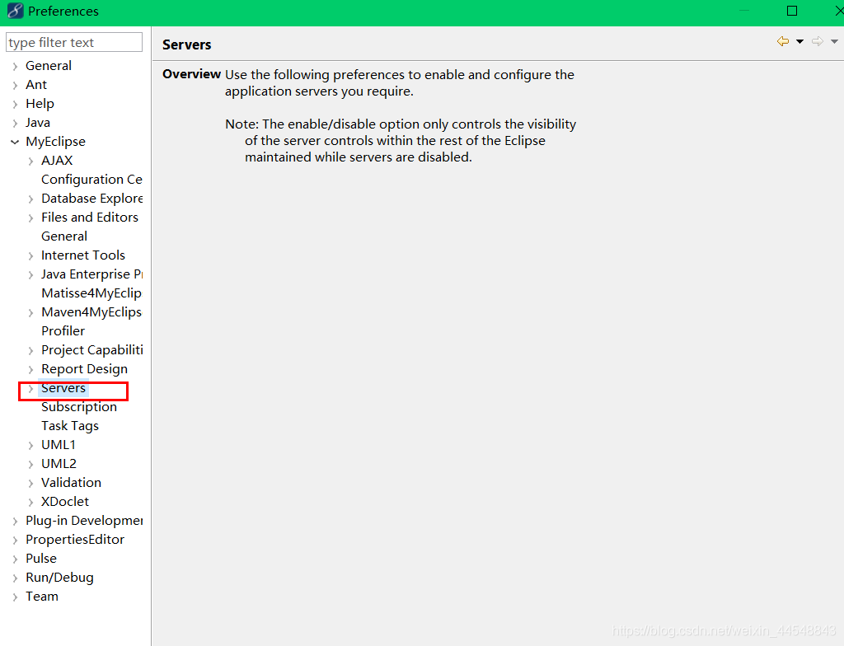Screen dimensions: 844x646
Task: Maximize the Preferences window
Action: (x=792, y=11)
